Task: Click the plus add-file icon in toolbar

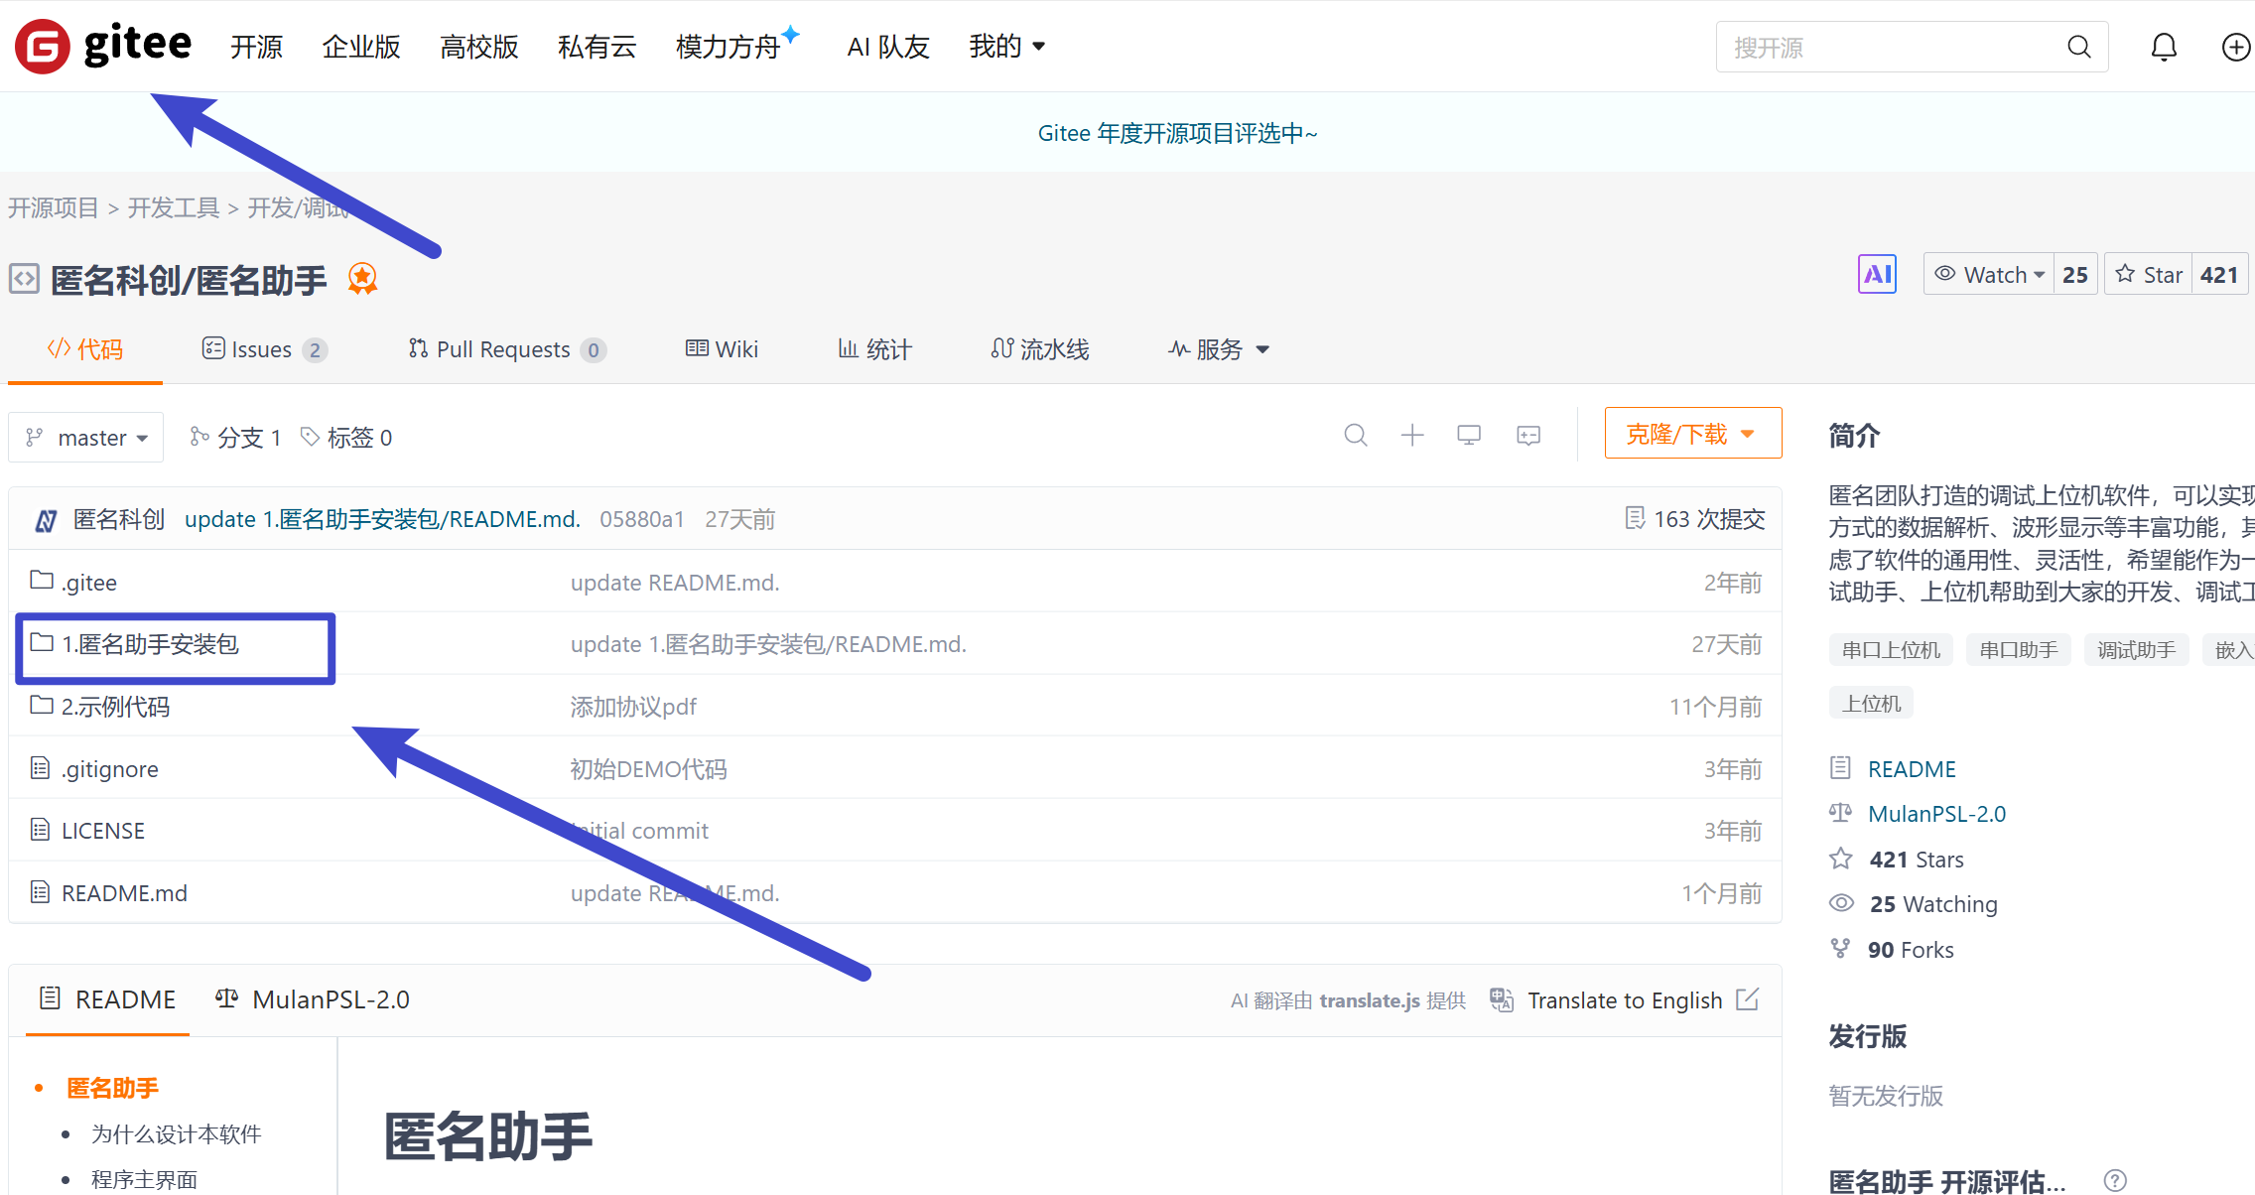Action: click(x=1411, y=435)
